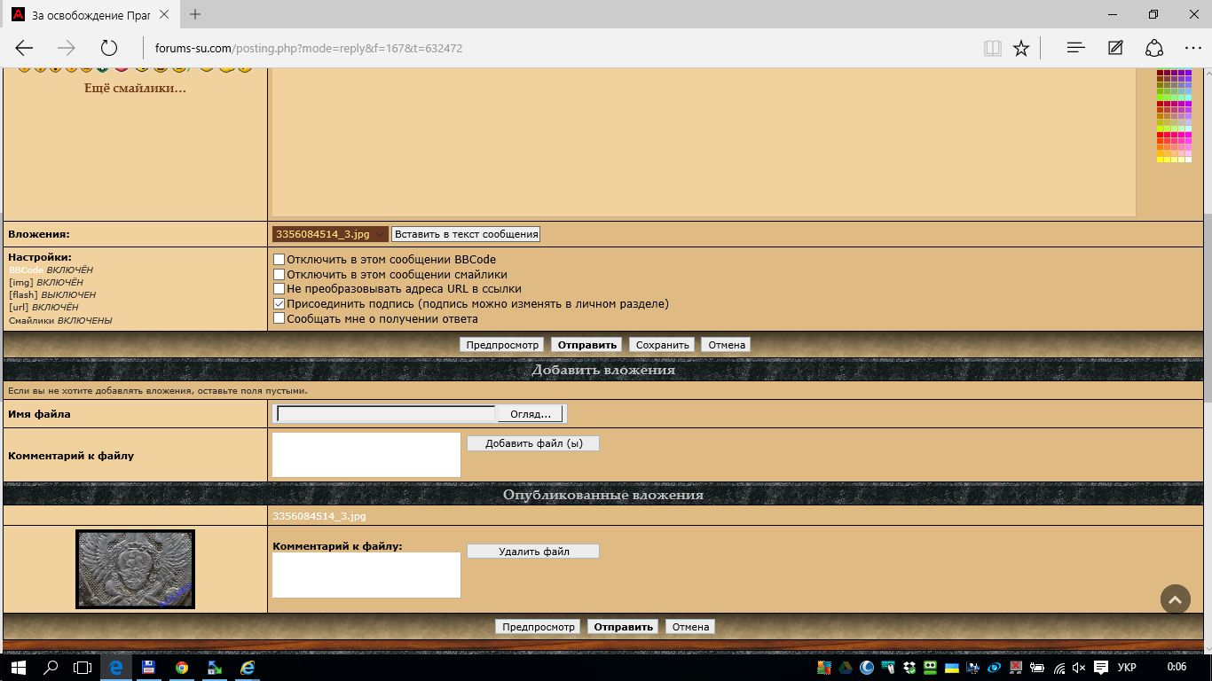Click the scroll-to-top round arrow button

tap(1175, 599)
